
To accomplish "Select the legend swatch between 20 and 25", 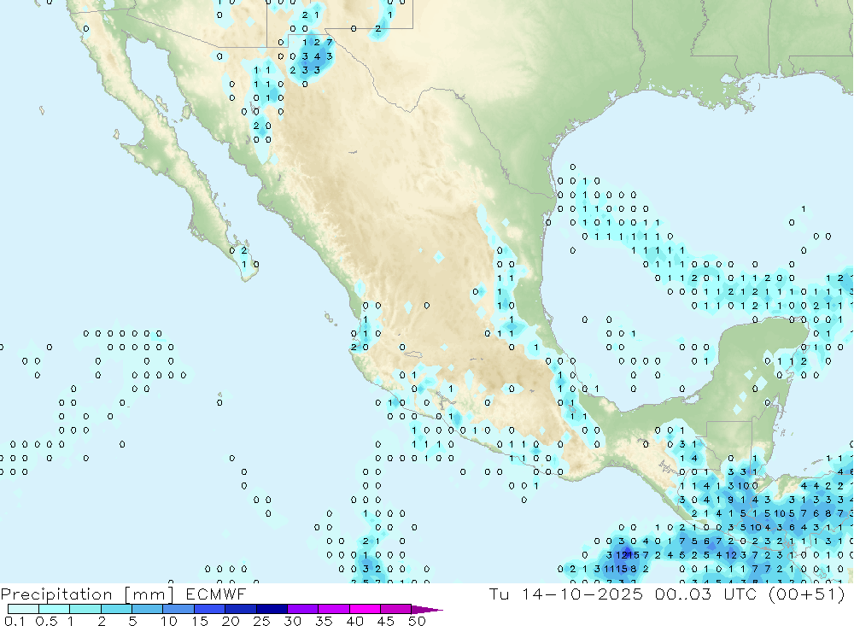I will (241, 609).
